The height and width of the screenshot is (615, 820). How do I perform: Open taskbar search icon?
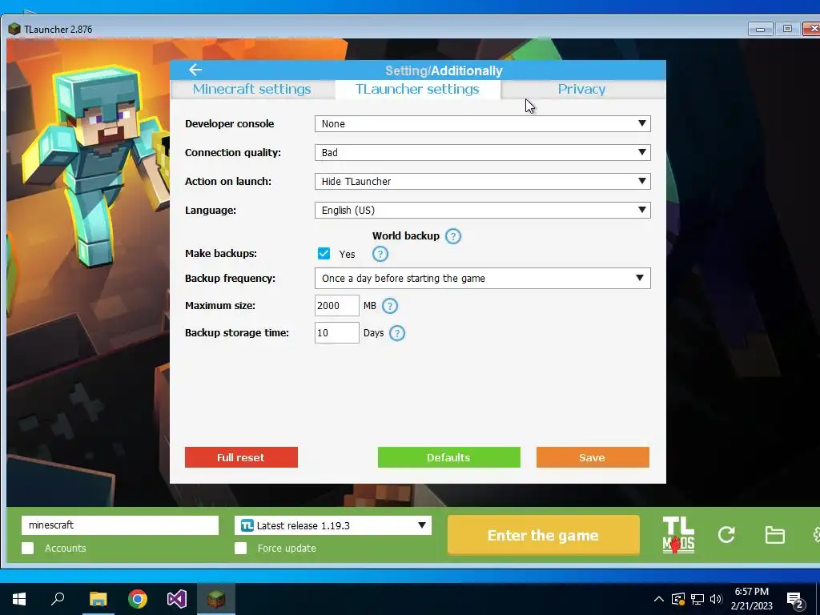[58, 598]
